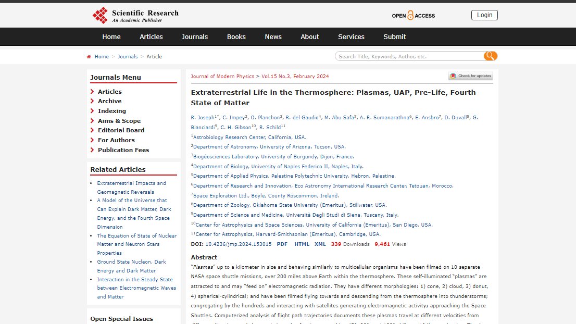Open Indexing in the Journals Menu

[x=111, y=111]
